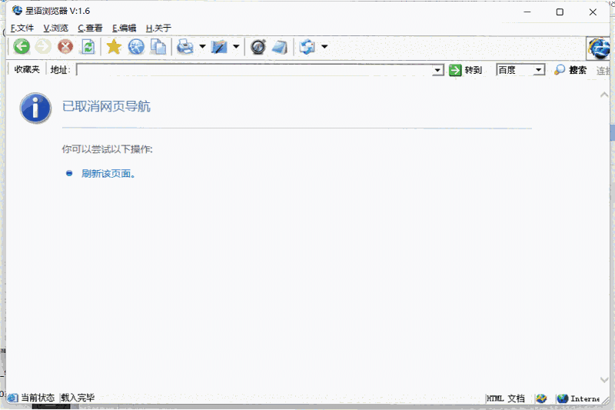Click the 当前状态 status bar icon
This screenshot has width=615, height=410.
[12, 398]
